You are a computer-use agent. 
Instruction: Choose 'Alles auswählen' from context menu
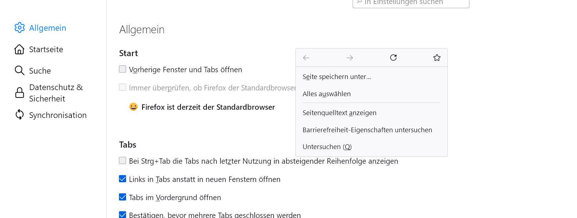click(x=327, y=94)
